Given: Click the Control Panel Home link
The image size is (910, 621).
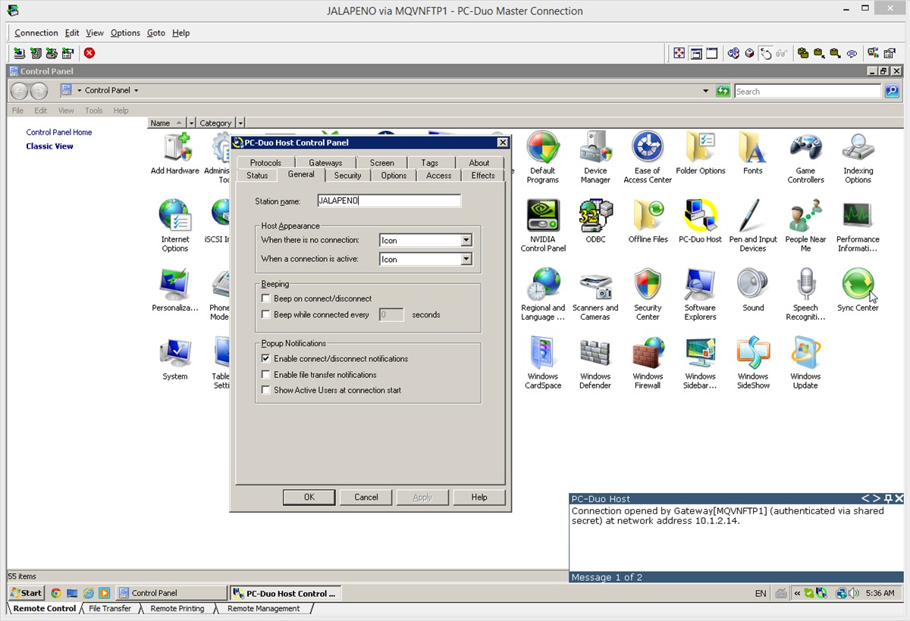Looking at the screenshot, I should click(x=59, y=132).
